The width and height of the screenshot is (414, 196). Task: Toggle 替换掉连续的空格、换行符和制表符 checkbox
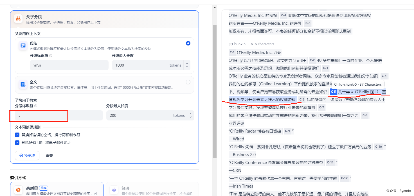point(17,135)
